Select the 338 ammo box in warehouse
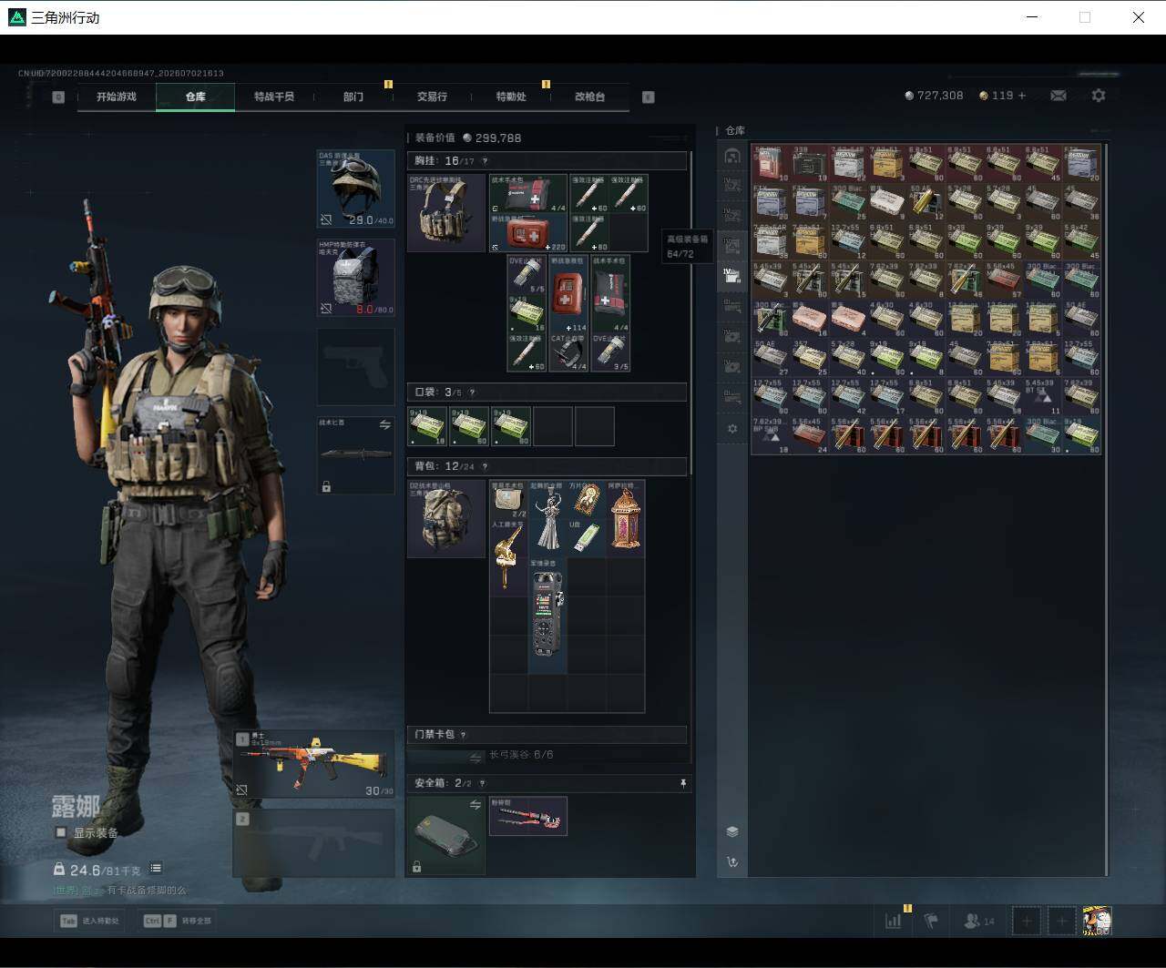Viewport: 1166px width, 968px height. pyautogui.click(x=809, y=163)
